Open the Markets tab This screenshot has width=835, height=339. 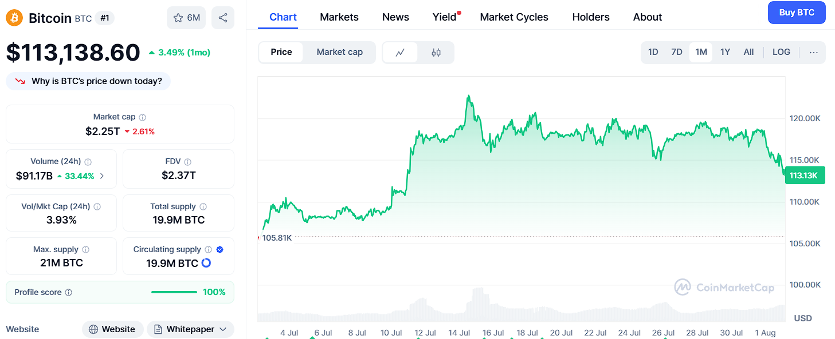click(x=339, y=17)
